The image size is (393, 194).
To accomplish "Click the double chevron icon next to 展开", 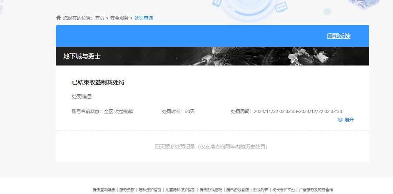I will [x=340, y=120].
